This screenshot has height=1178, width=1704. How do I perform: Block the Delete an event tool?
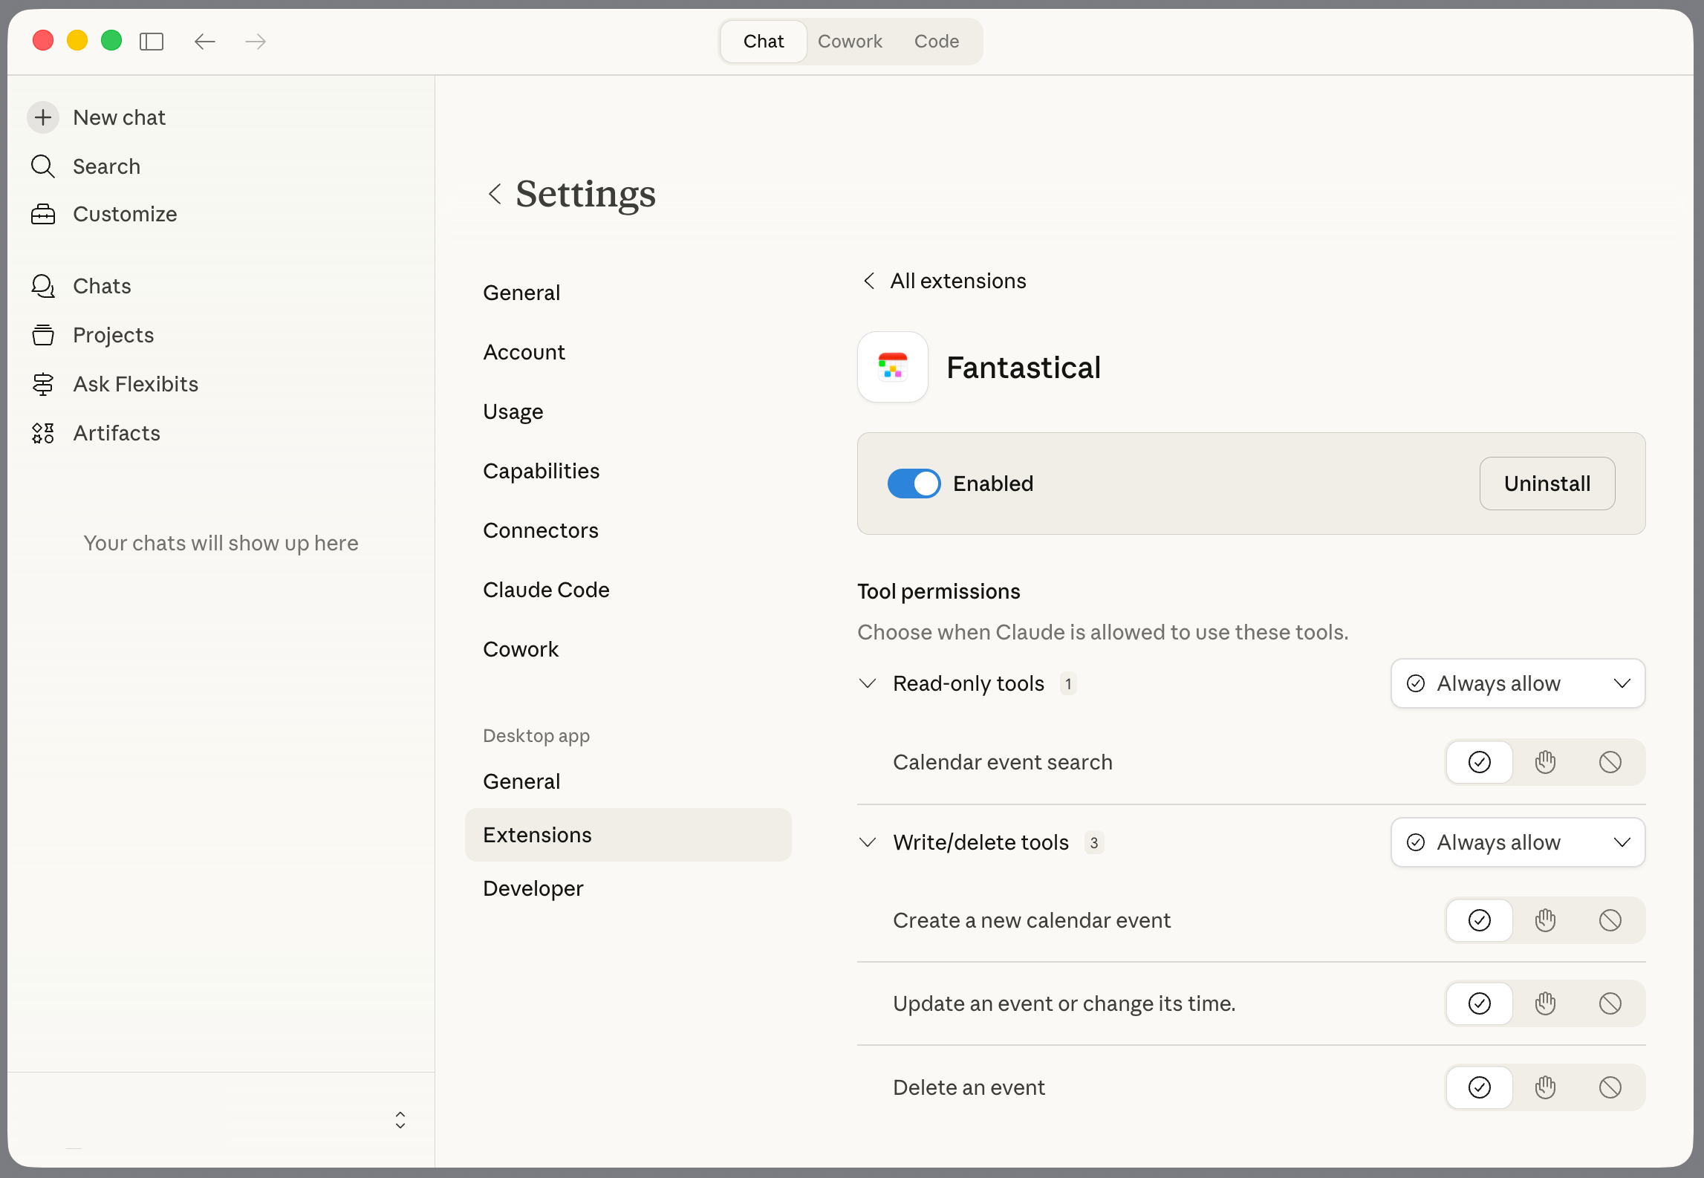(x=1610, y=1087)
